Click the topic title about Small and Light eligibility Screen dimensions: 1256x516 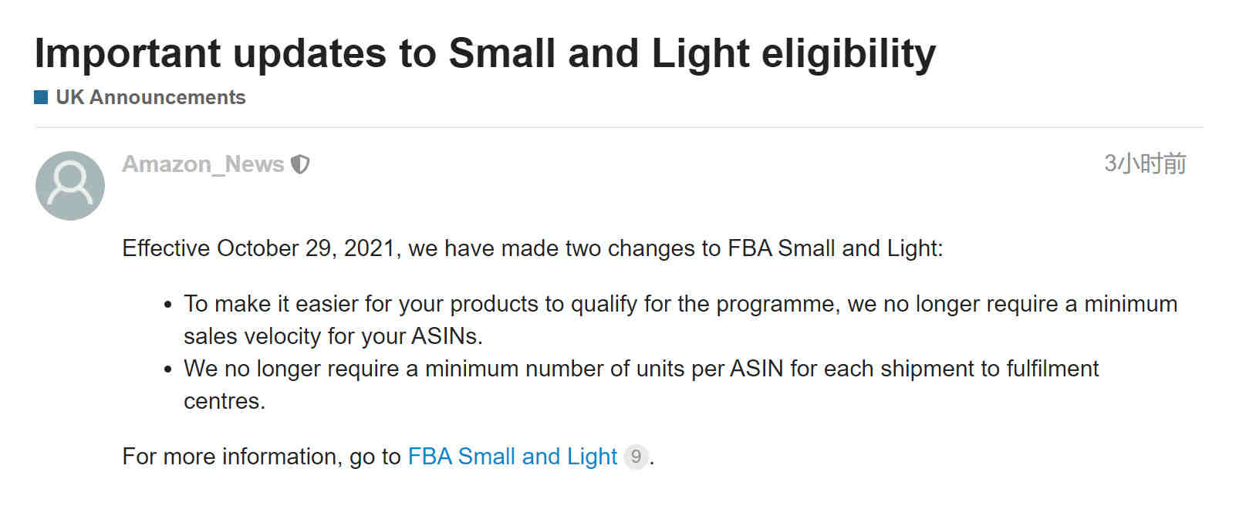(485, 53)
